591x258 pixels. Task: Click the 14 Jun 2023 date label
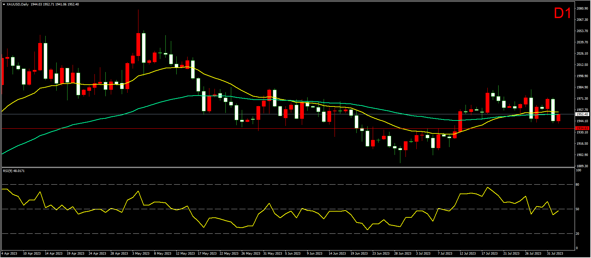coord(337,254)
